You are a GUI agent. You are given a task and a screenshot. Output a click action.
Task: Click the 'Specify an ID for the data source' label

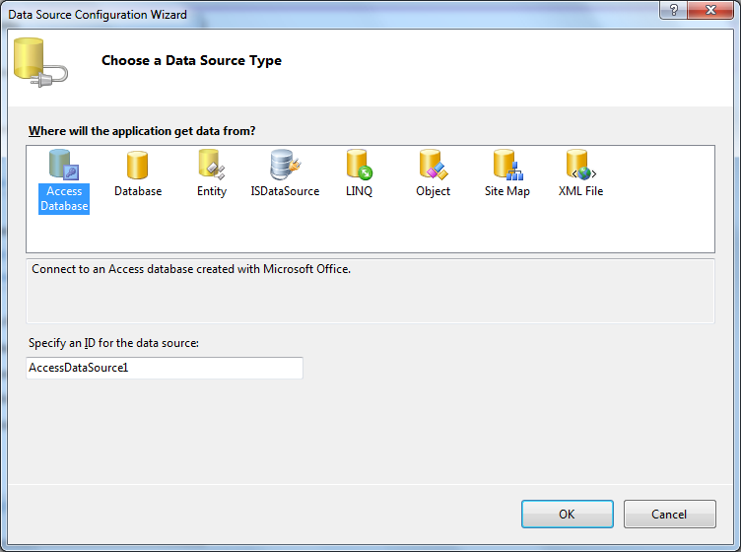point(114,343)
